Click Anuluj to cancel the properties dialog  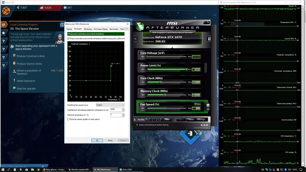(110, 140)
